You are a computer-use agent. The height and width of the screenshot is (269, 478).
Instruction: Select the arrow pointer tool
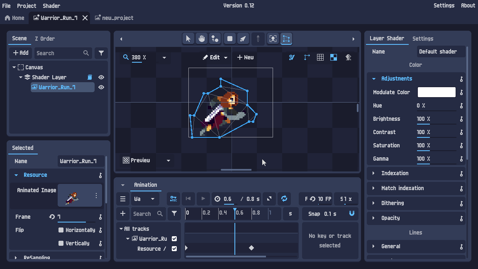point(188,39)
